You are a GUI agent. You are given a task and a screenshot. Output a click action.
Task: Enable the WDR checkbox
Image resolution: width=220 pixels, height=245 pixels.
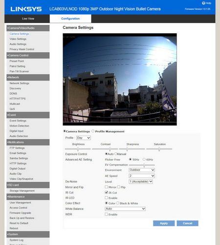[107, 214]
